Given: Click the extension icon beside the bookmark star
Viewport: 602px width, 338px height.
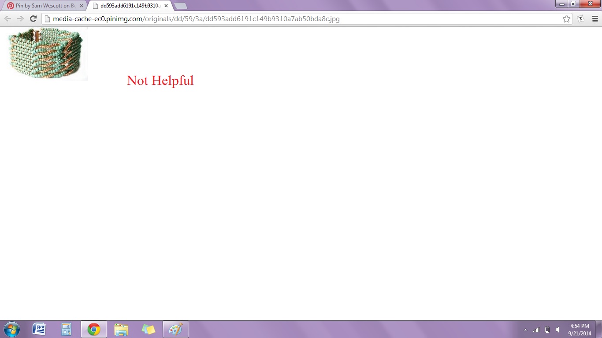Looking at the screenshot, I should (581, 18).
